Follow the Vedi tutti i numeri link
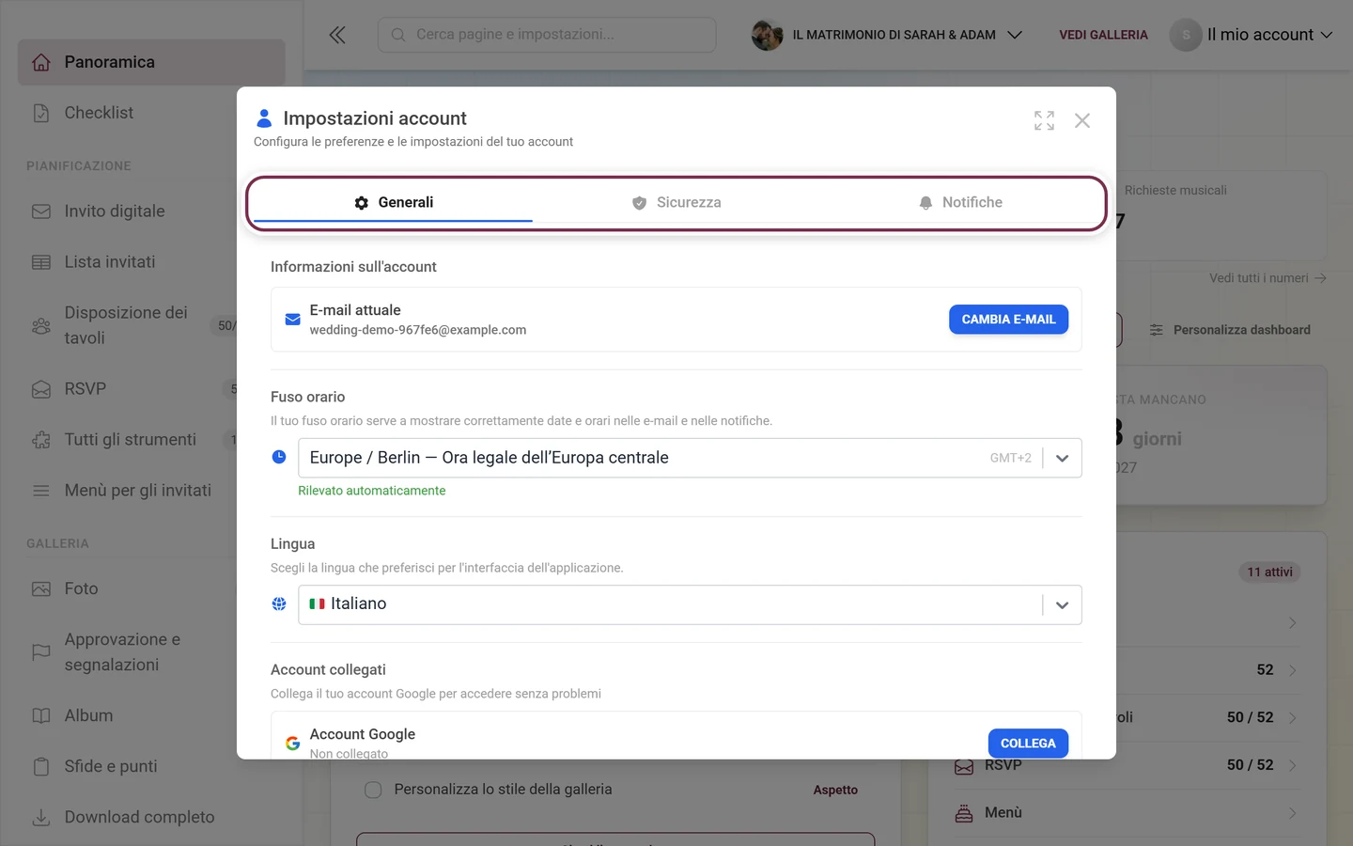This screenshot has height=846, width=1353. pyautogui.click(x=1267, y=278)
